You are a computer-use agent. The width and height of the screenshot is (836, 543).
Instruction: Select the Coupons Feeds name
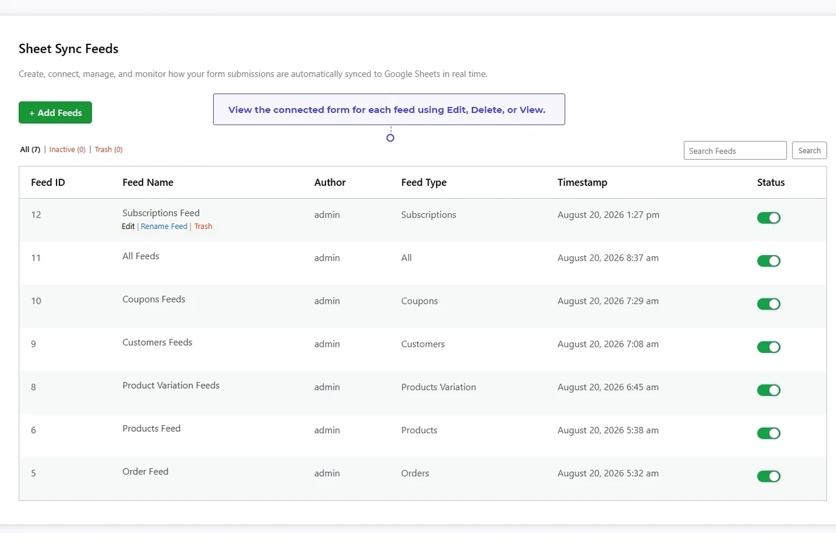[x=154, y=299]
